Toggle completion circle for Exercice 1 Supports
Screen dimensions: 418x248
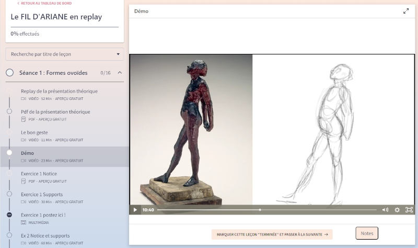(9, 194)
